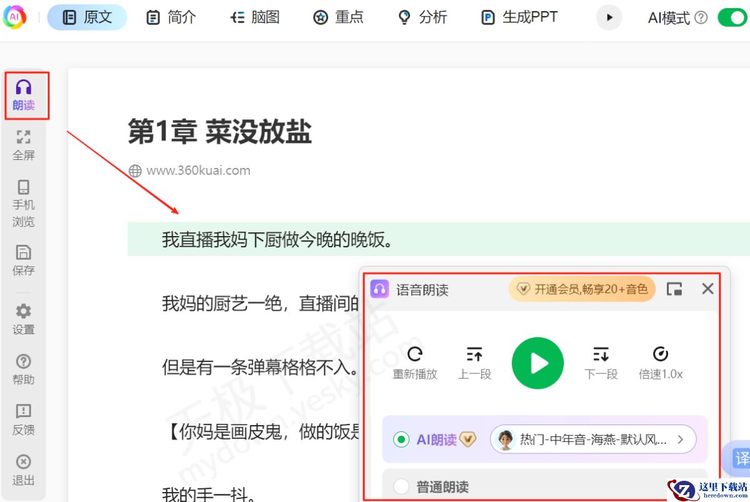Click the mini-window icon in 语音朗读 panel

(674, 289)
